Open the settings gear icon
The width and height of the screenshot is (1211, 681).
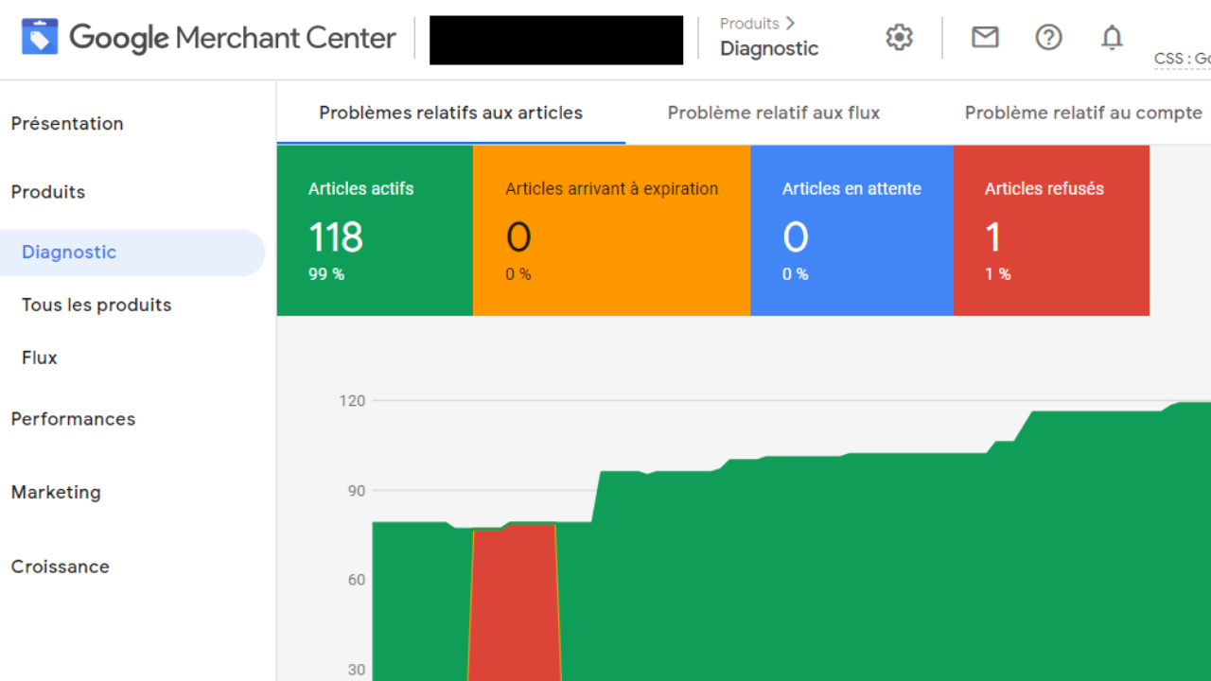(x=899, y=38)
